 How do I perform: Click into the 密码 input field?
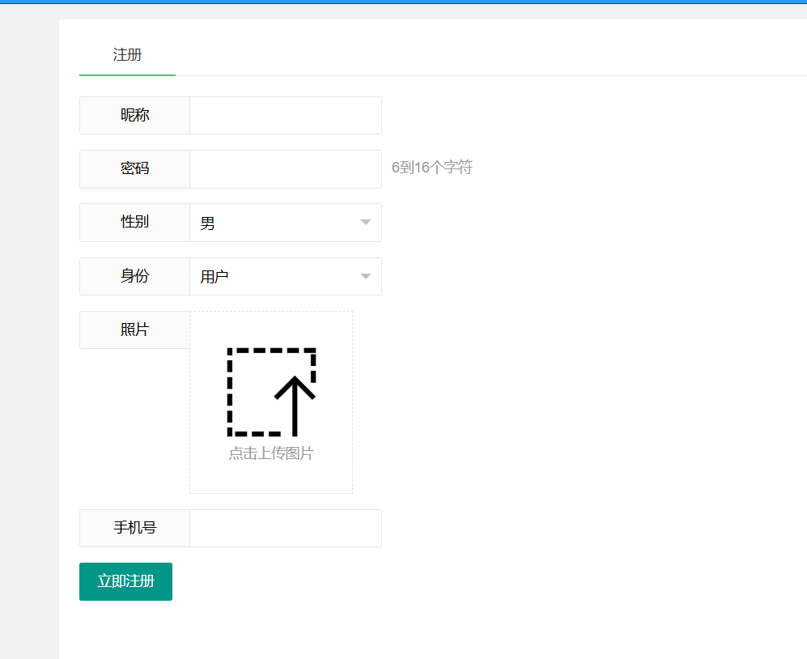(285, 169)
